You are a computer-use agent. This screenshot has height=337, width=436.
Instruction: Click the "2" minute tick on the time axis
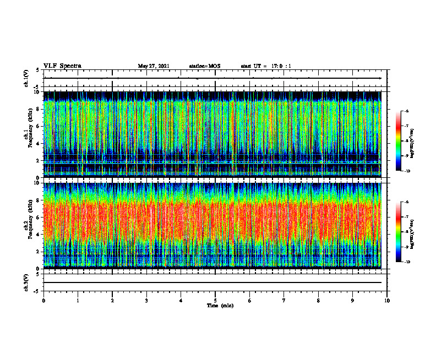tap(112, 301)
